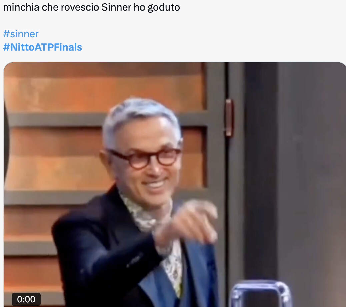346x307 pixels.
Task: Open the #NittoATPFinals hashtag link
Action: 43,47
